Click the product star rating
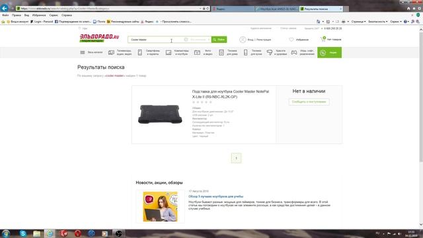Screen dimensions: 423x238 202,102
